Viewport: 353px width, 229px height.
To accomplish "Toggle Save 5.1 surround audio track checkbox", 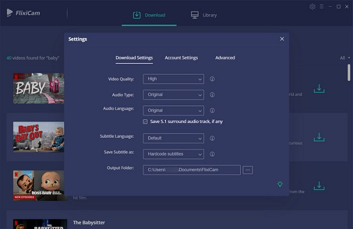I will [x=145, y=122].
